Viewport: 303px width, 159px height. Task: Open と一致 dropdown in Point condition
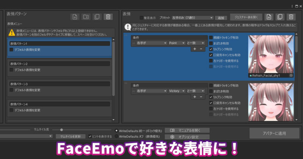195,43
